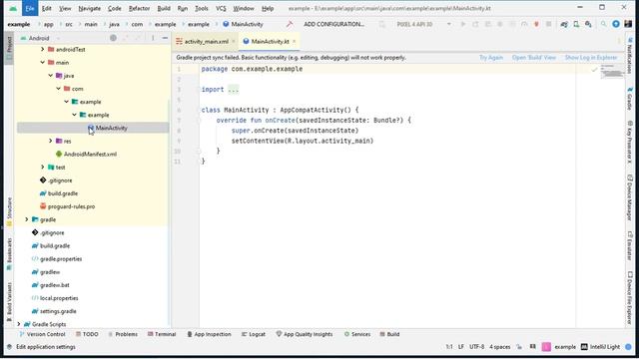The height and width of the screenshot is (359, 639).
Task: Expand the Gradle Scripts node
Action: pyautogui.click(x=19, y=324)
